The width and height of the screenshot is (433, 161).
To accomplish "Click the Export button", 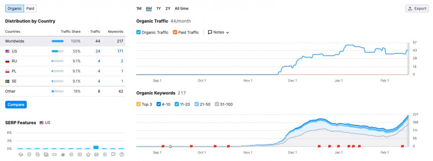I will coord(417,8).
